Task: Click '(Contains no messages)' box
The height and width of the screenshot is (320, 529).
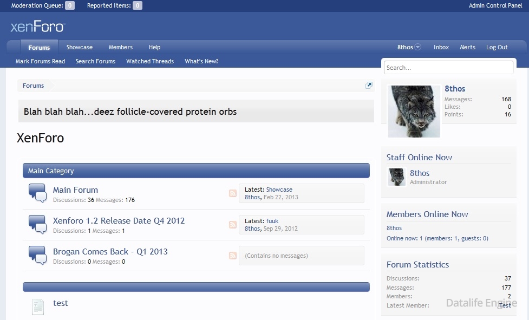Action: coord(301,256)
